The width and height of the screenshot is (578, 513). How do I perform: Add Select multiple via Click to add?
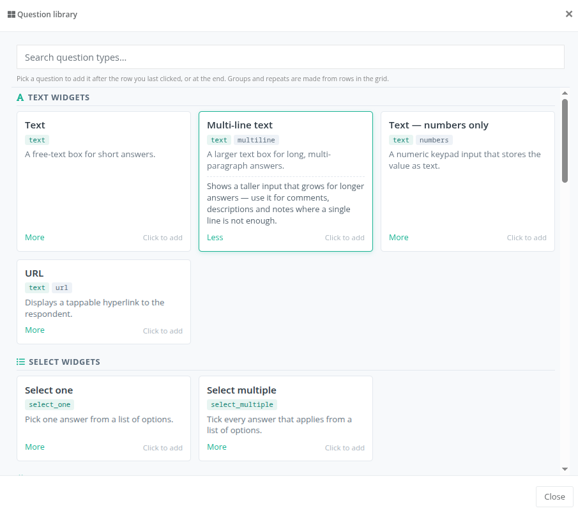click(x=345, y=448)
